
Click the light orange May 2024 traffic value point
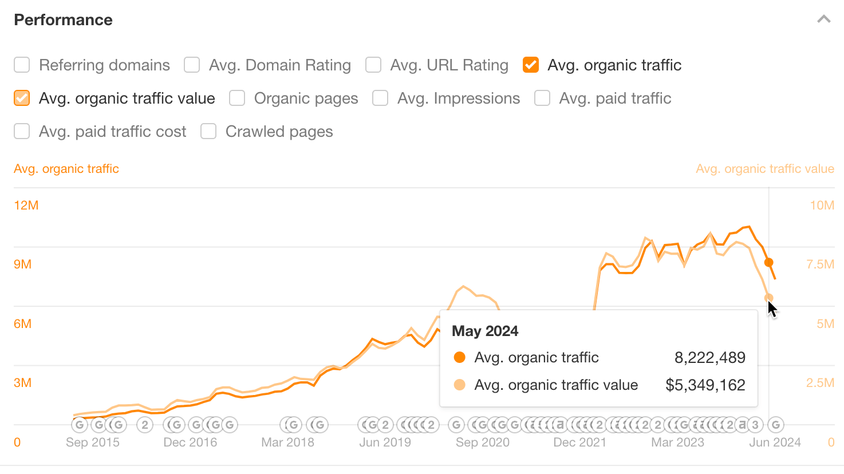[x=768, y=298]
